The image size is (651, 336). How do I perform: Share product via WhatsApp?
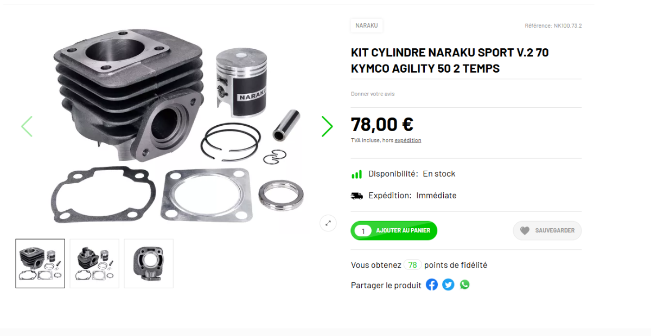pyautogui.click(x=465, y=285)
